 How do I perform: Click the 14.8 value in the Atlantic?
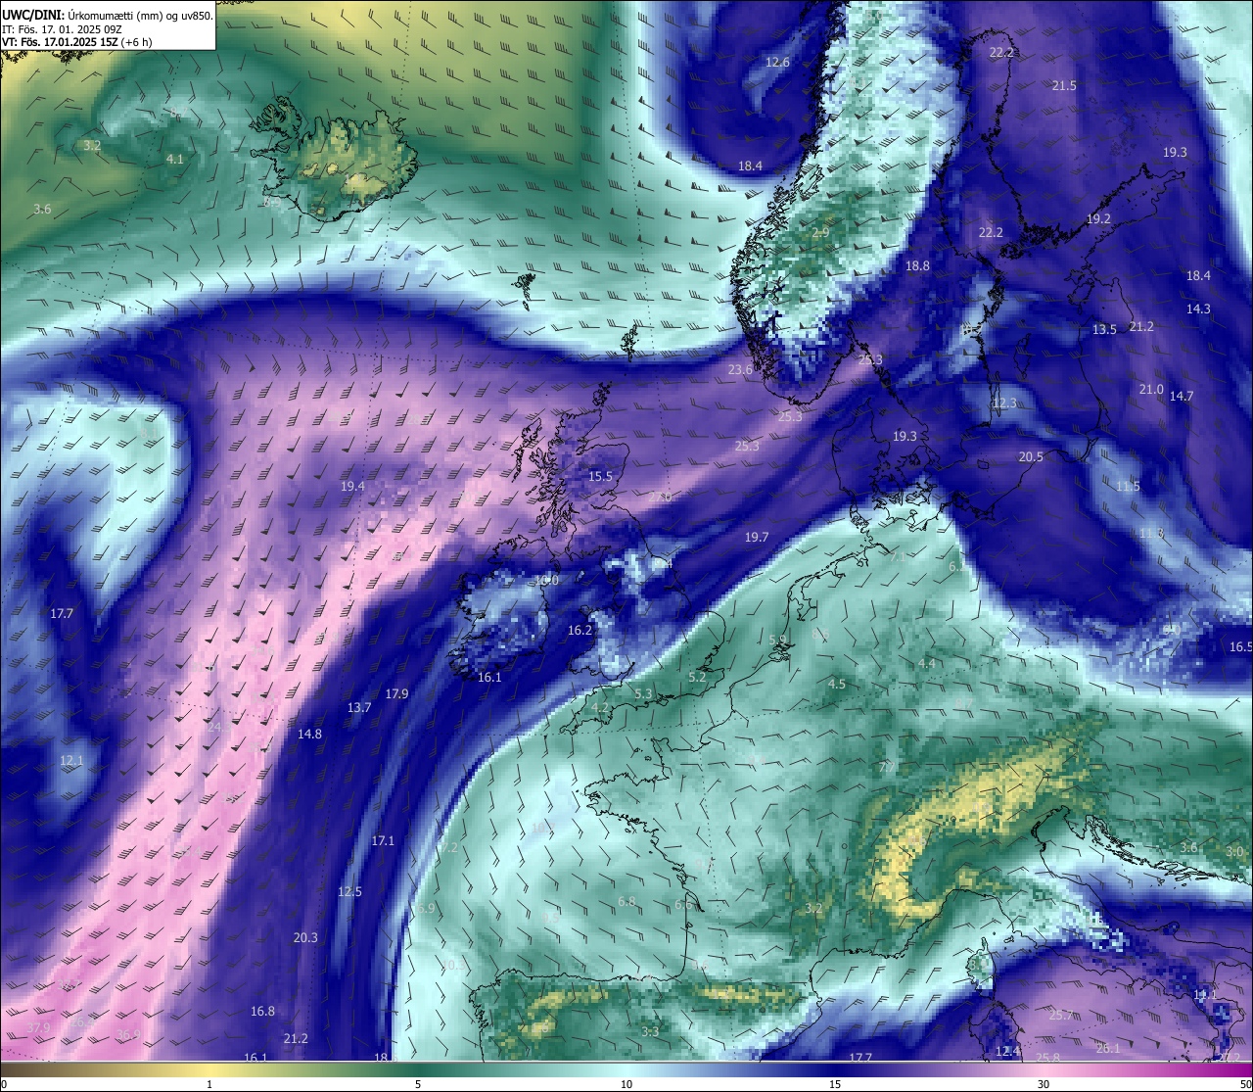tap(309, 734)
